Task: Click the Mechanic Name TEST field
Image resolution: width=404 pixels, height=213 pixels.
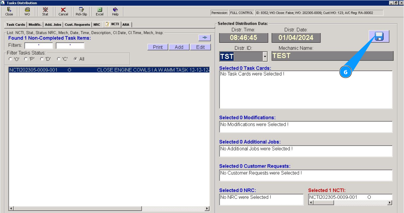Action: click(332, 56)
